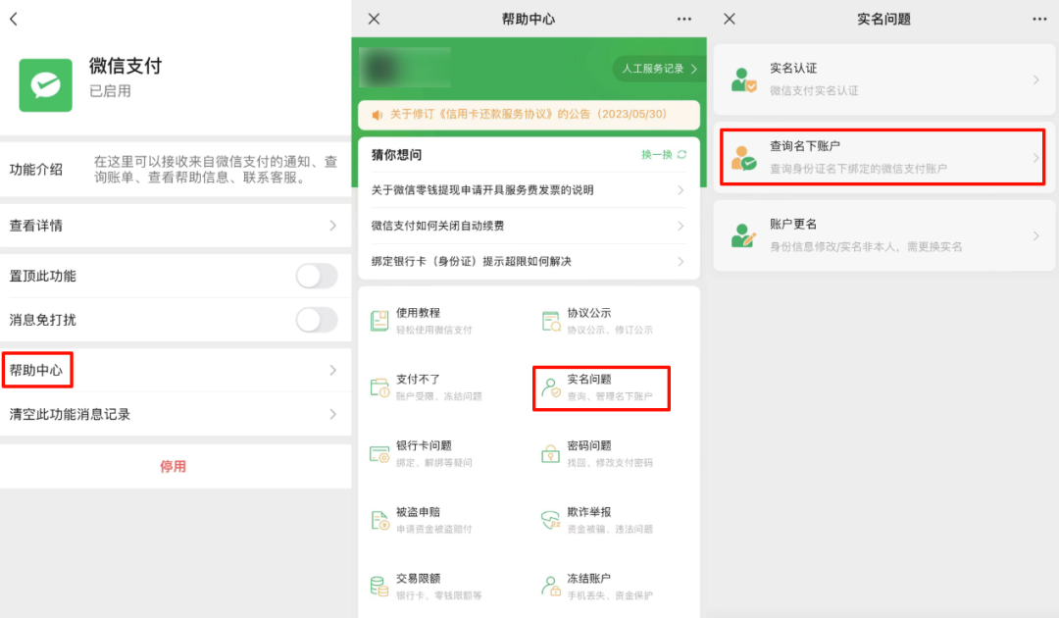Image resolution: width=1059 pixels, height=618 pixels.
Task: Tap the red 停用 button
Action: [173, 467]
